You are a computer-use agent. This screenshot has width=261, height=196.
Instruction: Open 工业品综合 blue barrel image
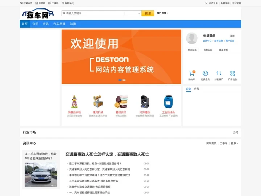pyautogui.click(x=169, y=102)
